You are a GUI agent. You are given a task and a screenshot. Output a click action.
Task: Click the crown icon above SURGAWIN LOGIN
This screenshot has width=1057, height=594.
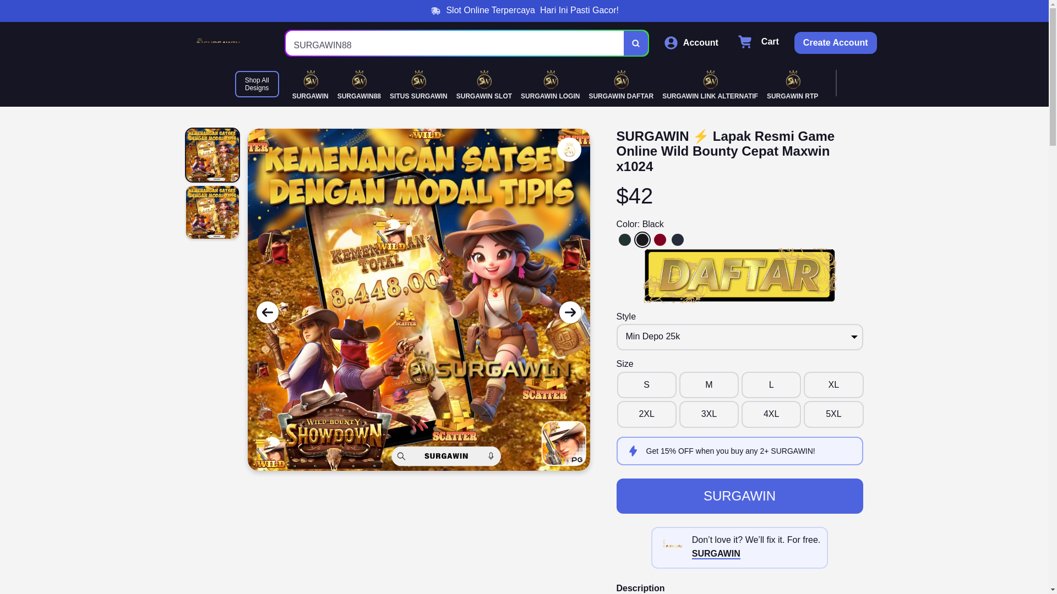pyautogui.click(x=551, y=80)
